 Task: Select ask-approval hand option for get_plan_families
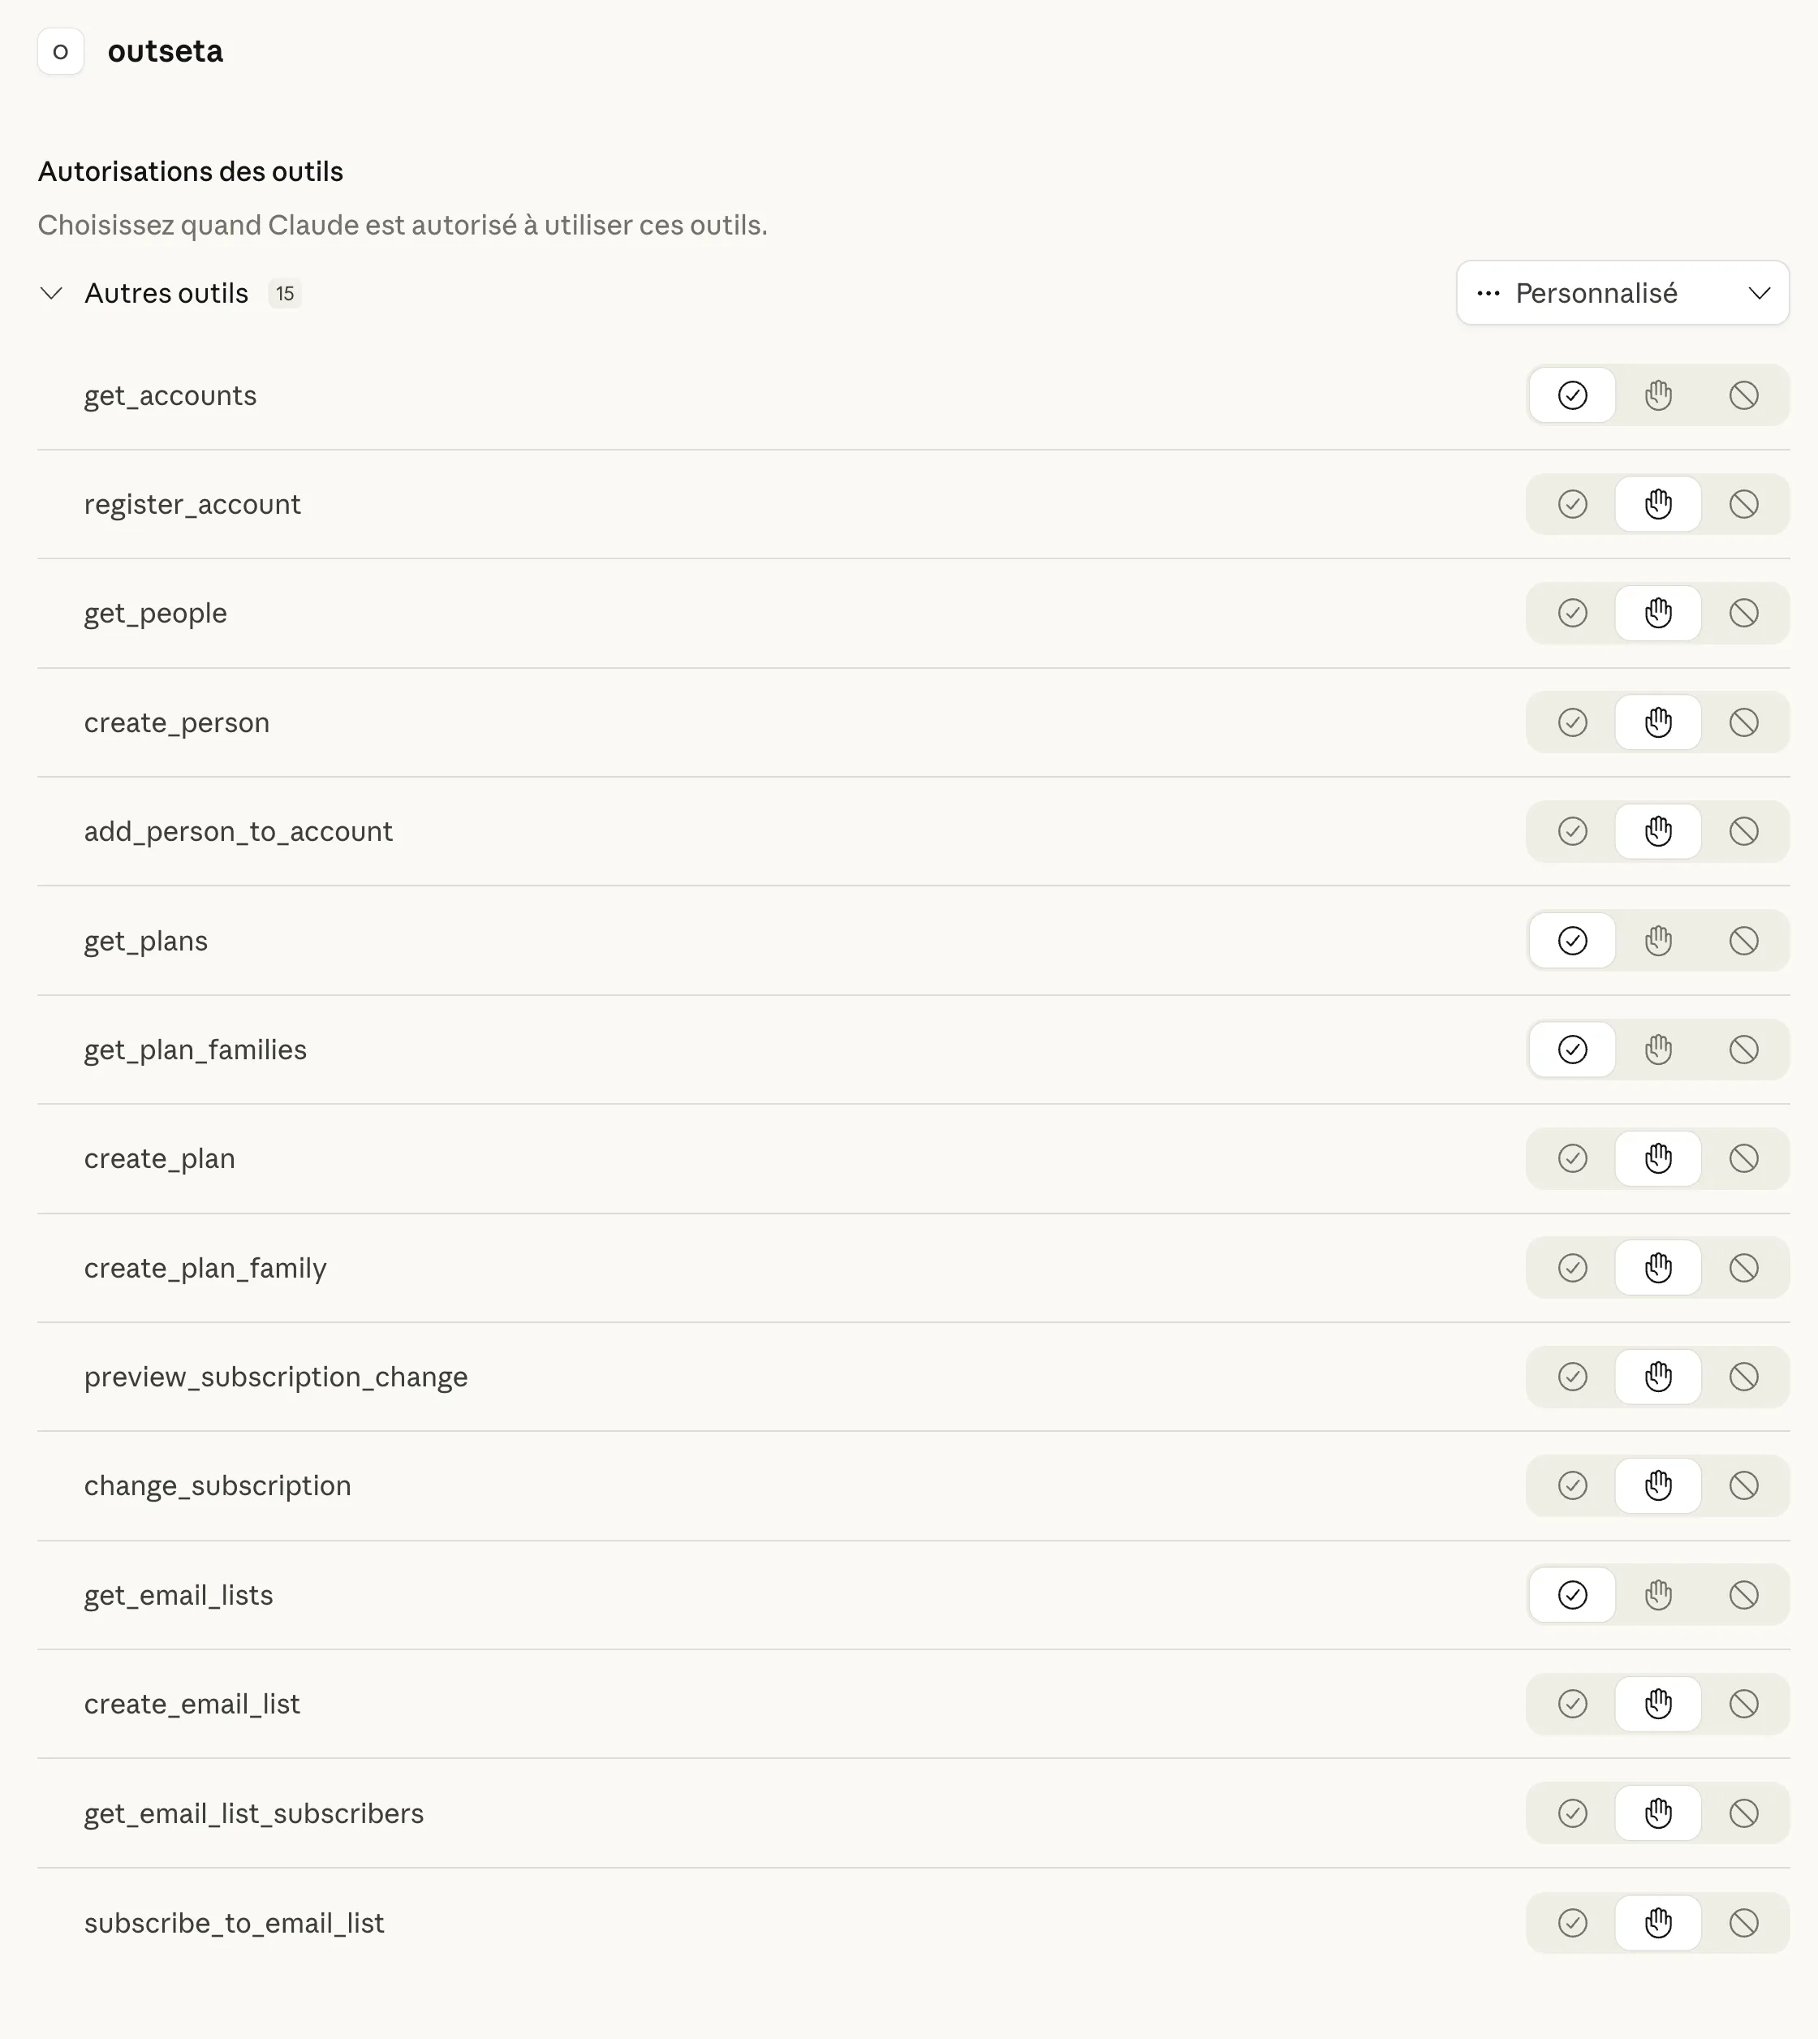(1658, 1050)
